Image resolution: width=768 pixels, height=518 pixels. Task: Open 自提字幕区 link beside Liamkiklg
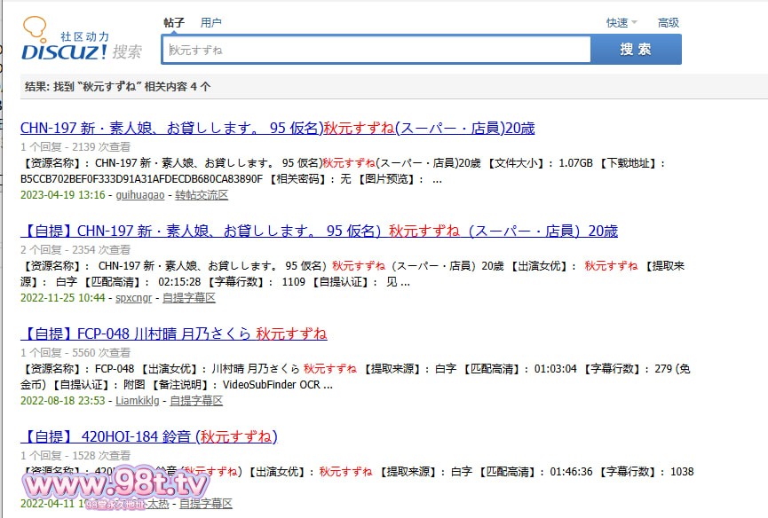point(196,401)
